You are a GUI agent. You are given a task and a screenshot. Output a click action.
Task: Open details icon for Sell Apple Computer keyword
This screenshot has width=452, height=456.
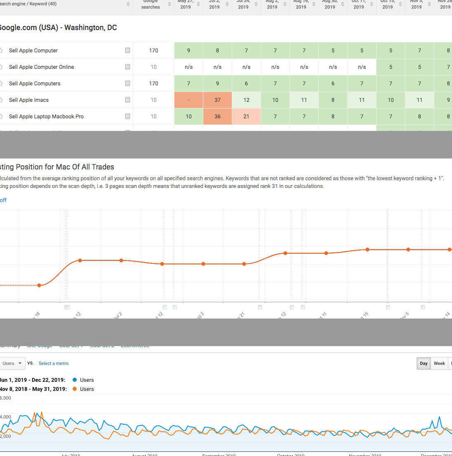click(x=127, y=50)
